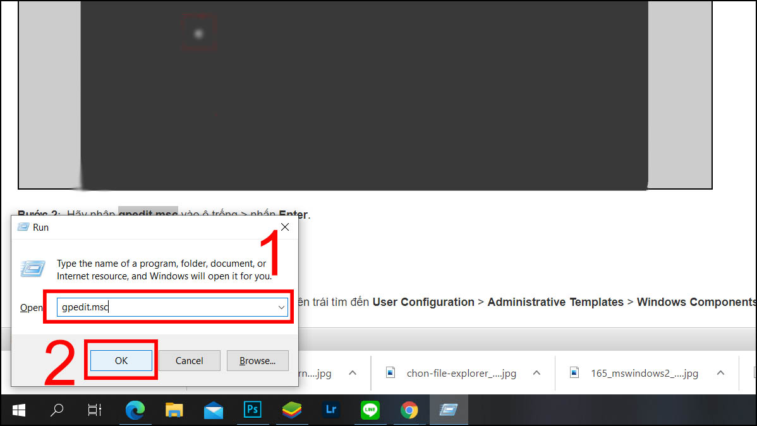757x426 pixels.
Task: Open Task View from the taskbar
Action: pyautogui.click(x=94, y=410)
